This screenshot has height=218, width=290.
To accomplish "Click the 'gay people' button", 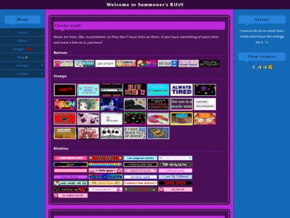I will click(105, 64).
